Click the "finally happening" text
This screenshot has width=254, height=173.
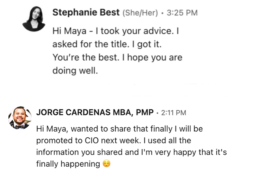(x=68, y=164)
